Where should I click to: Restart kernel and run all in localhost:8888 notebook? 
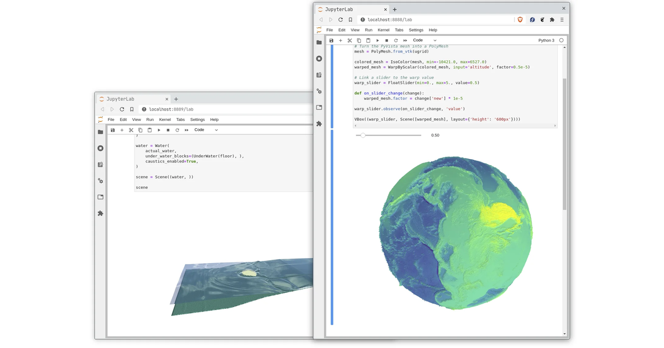coord(405,40)
